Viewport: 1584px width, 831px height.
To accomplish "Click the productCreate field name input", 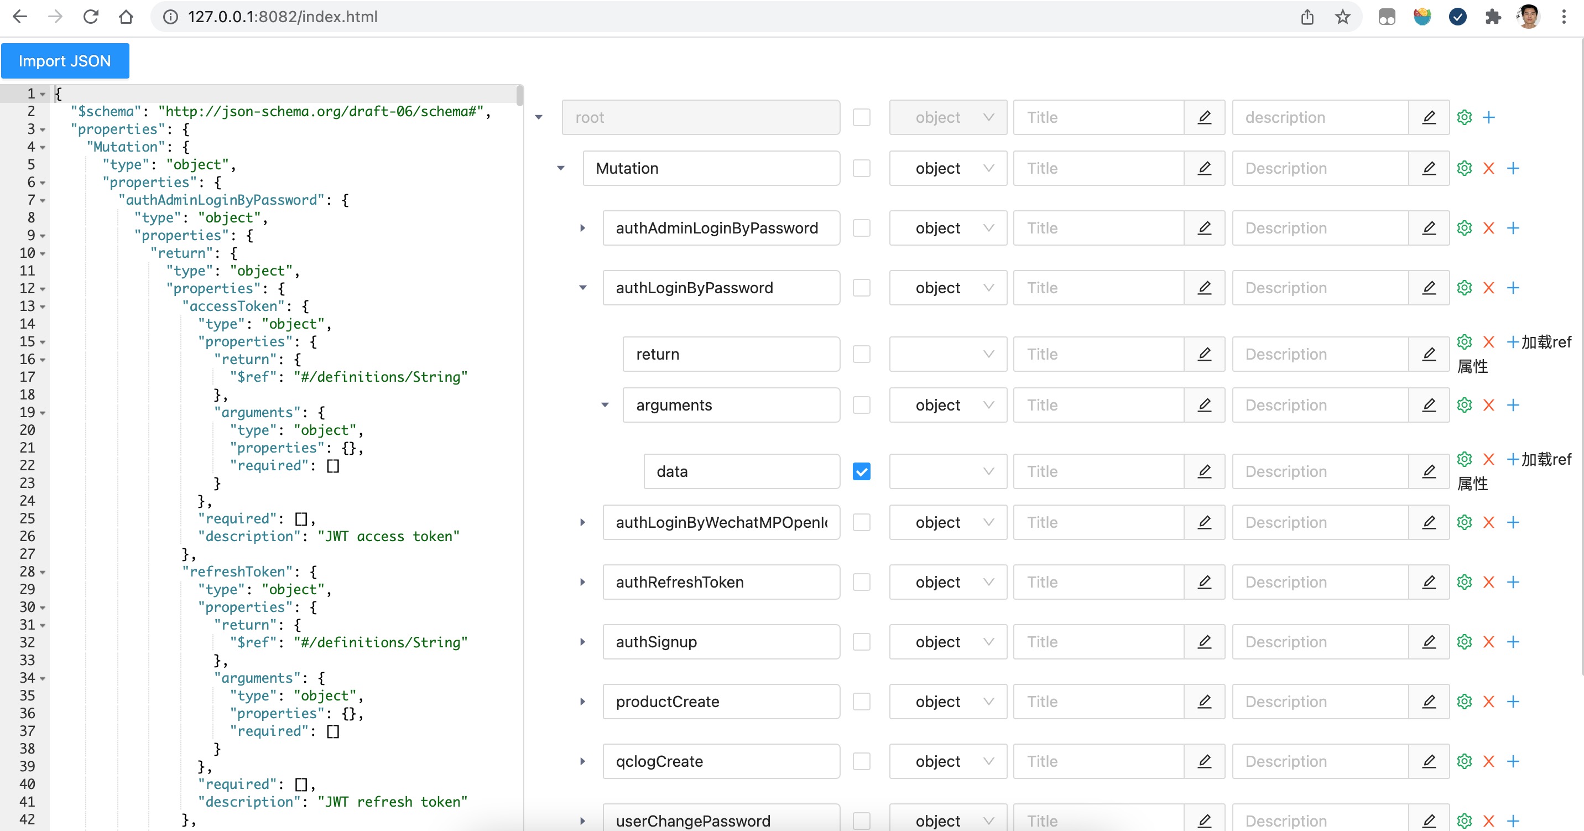I will coord(721,701).
